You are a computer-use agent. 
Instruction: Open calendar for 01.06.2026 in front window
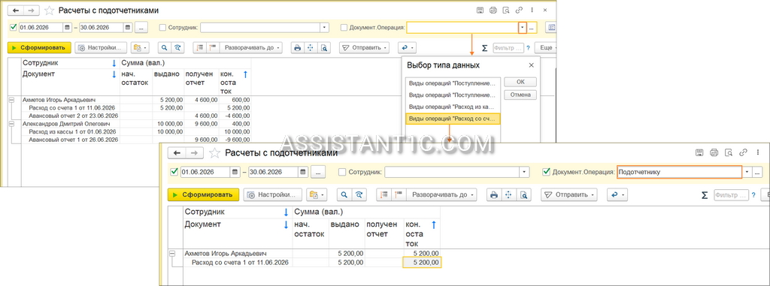tap(235, 172)
